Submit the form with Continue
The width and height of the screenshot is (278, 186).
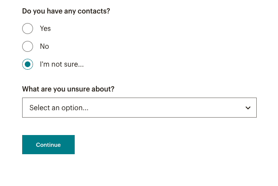click(48, 145)
